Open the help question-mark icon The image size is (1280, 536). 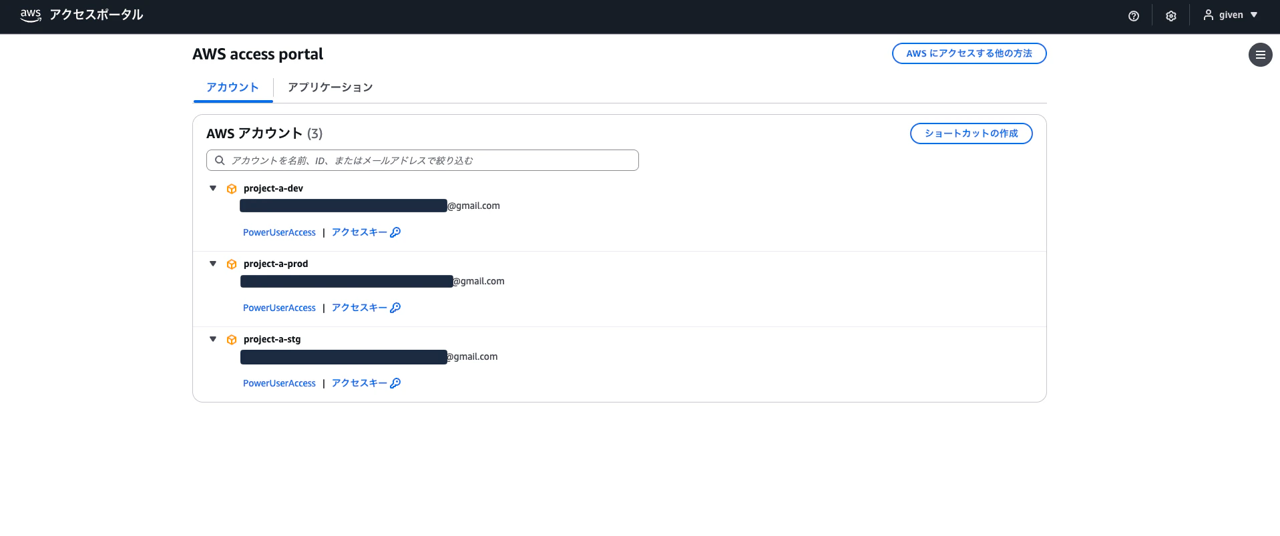click(x=1134, y=16)
